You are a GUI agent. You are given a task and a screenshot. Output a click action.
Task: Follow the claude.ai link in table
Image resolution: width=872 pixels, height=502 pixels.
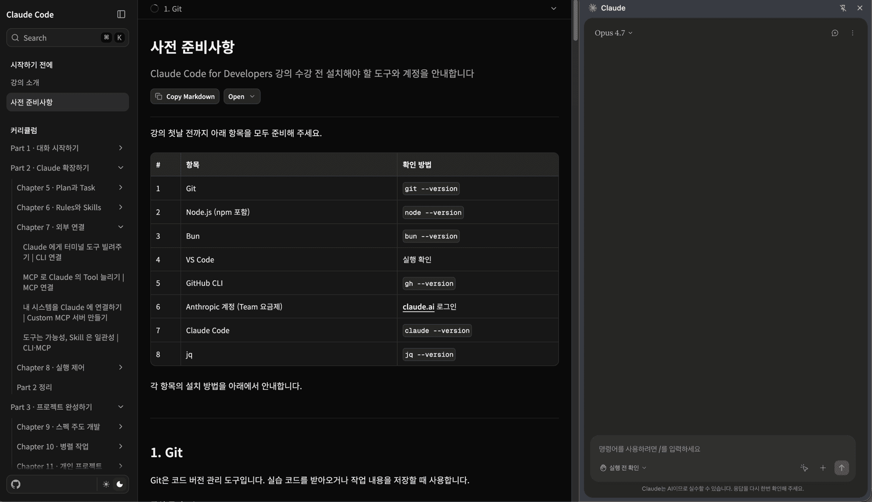point(418,307)
